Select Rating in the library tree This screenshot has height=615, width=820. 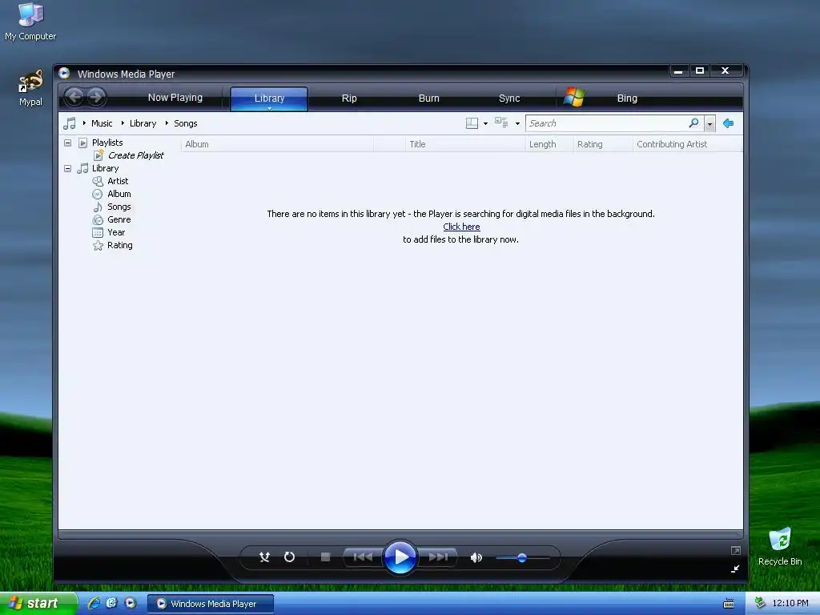120,245
